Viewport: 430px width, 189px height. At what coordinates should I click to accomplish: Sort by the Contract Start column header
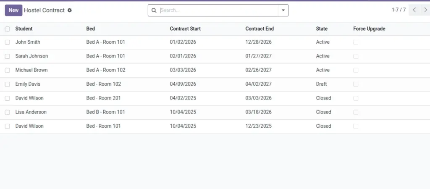tap(185, 29)
